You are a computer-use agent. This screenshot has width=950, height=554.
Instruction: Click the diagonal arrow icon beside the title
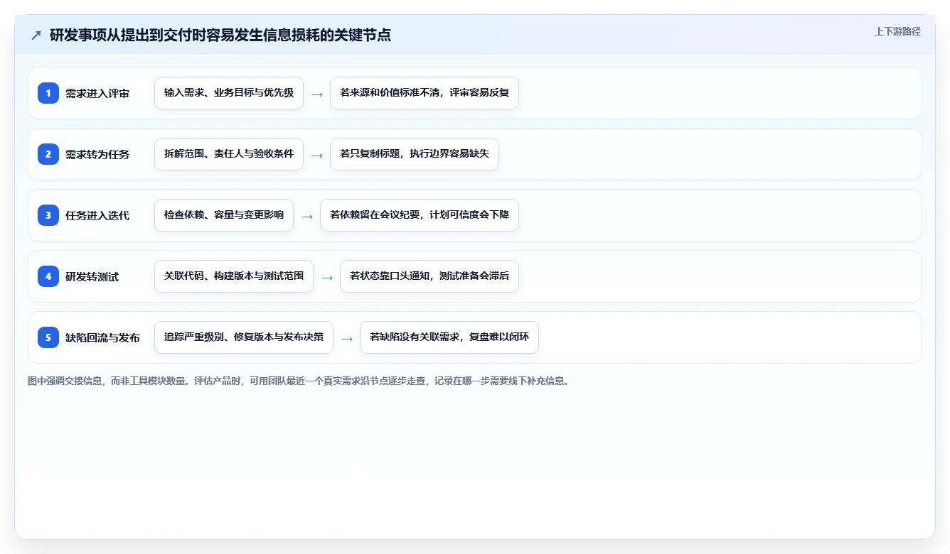click(36, 35)
